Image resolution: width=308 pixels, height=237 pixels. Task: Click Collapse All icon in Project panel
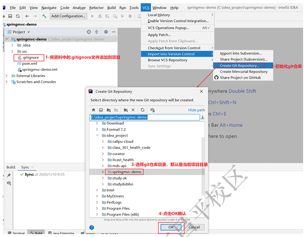coord(97,32)
